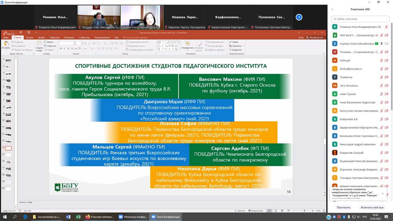393x221 pixels.
Task: Open the Файл menu tab
Action: click(6, 37)
